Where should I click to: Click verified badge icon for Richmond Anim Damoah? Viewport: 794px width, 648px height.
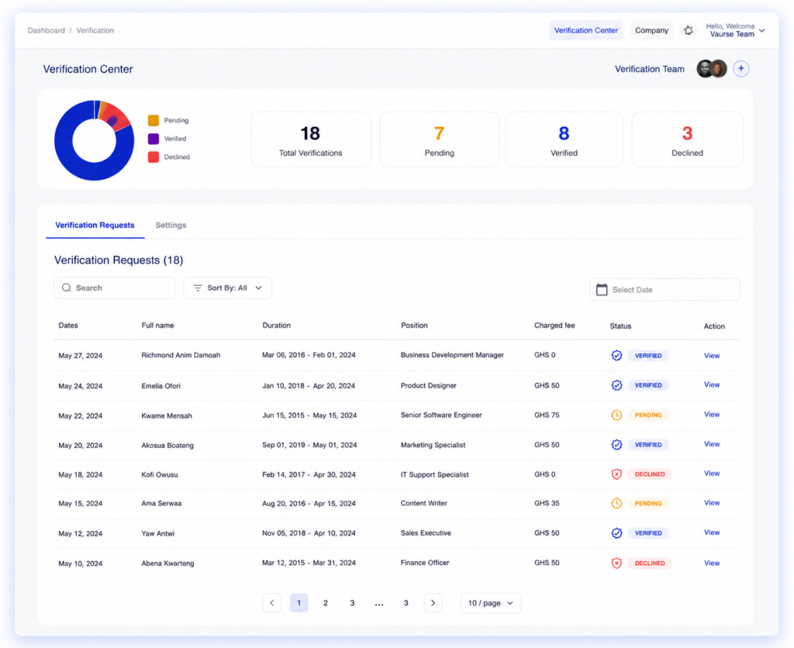pyautogui.click(x=616, y=355)
